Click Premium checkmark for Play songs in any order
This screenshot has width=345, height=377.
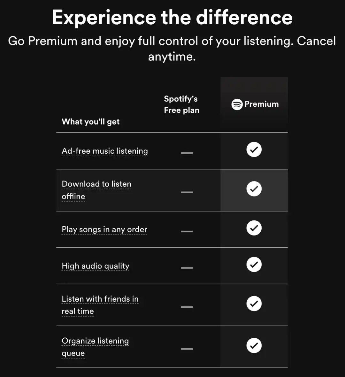[x=254, y=228]
